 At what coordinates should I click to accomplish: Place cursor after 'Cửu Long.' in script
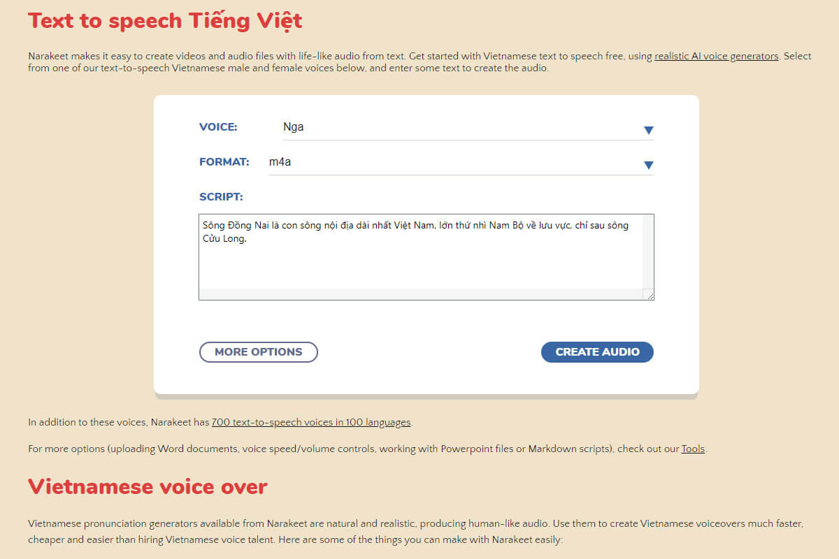tap(248, 239)
